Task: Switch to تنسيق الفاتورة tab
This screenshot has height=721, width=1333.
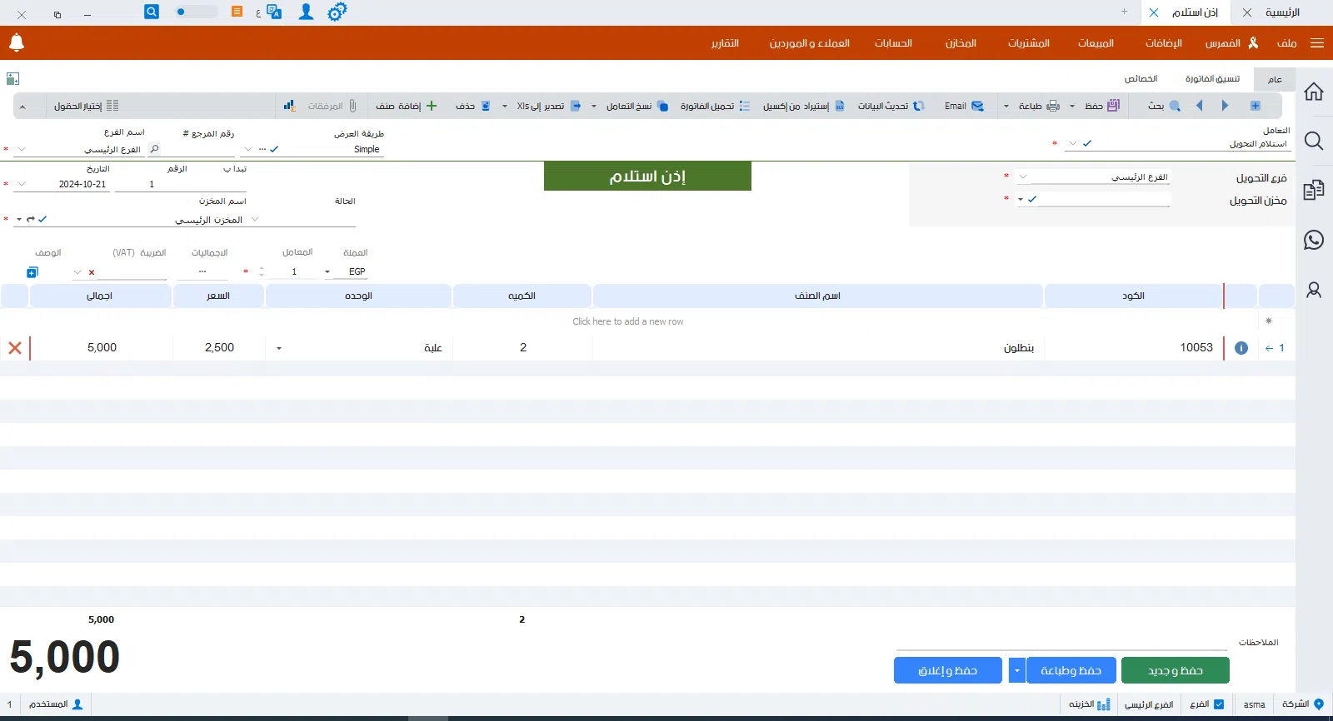Action: (x=1212, y=79)
